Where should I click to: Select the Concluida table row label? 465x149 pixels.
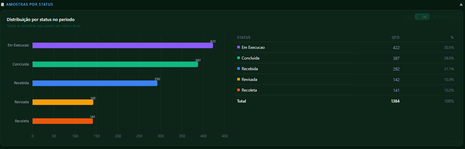pos(250,58)
